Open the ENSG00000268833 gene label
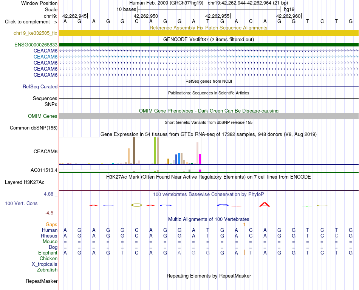359x290 pixels. [36, 45]
